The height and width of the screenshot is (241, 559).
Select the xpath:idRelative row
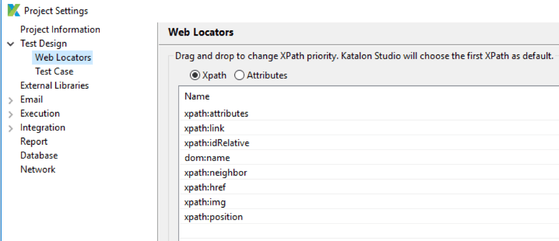[x=369, y=143]
